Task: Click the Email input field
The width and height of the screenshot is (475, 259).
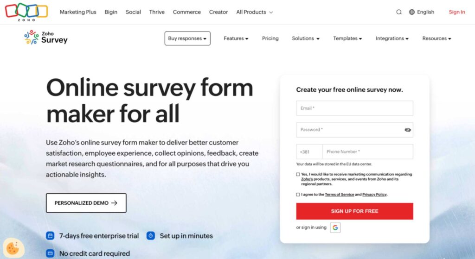Action: [354, 108]
